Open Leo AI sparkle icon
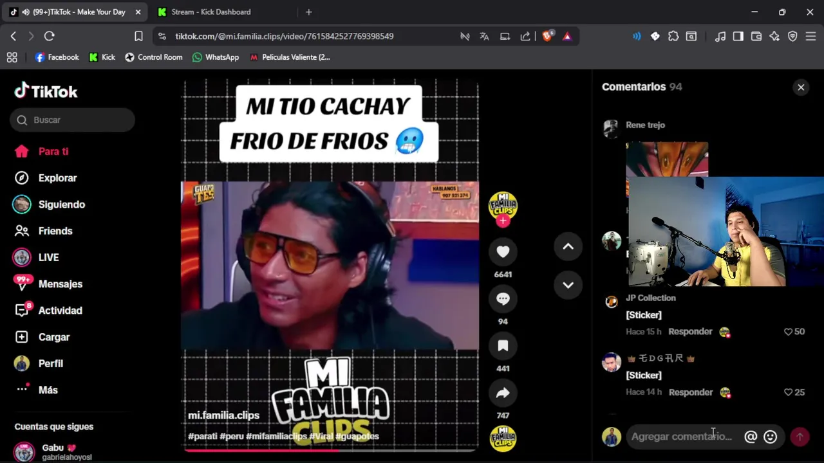Viewport: 824px width, 463px height. (x=774, y=37)
